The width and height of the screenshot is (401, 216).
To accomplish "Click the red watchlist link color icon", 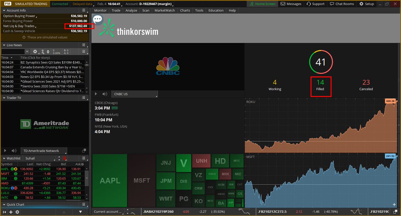I will 64,158.
